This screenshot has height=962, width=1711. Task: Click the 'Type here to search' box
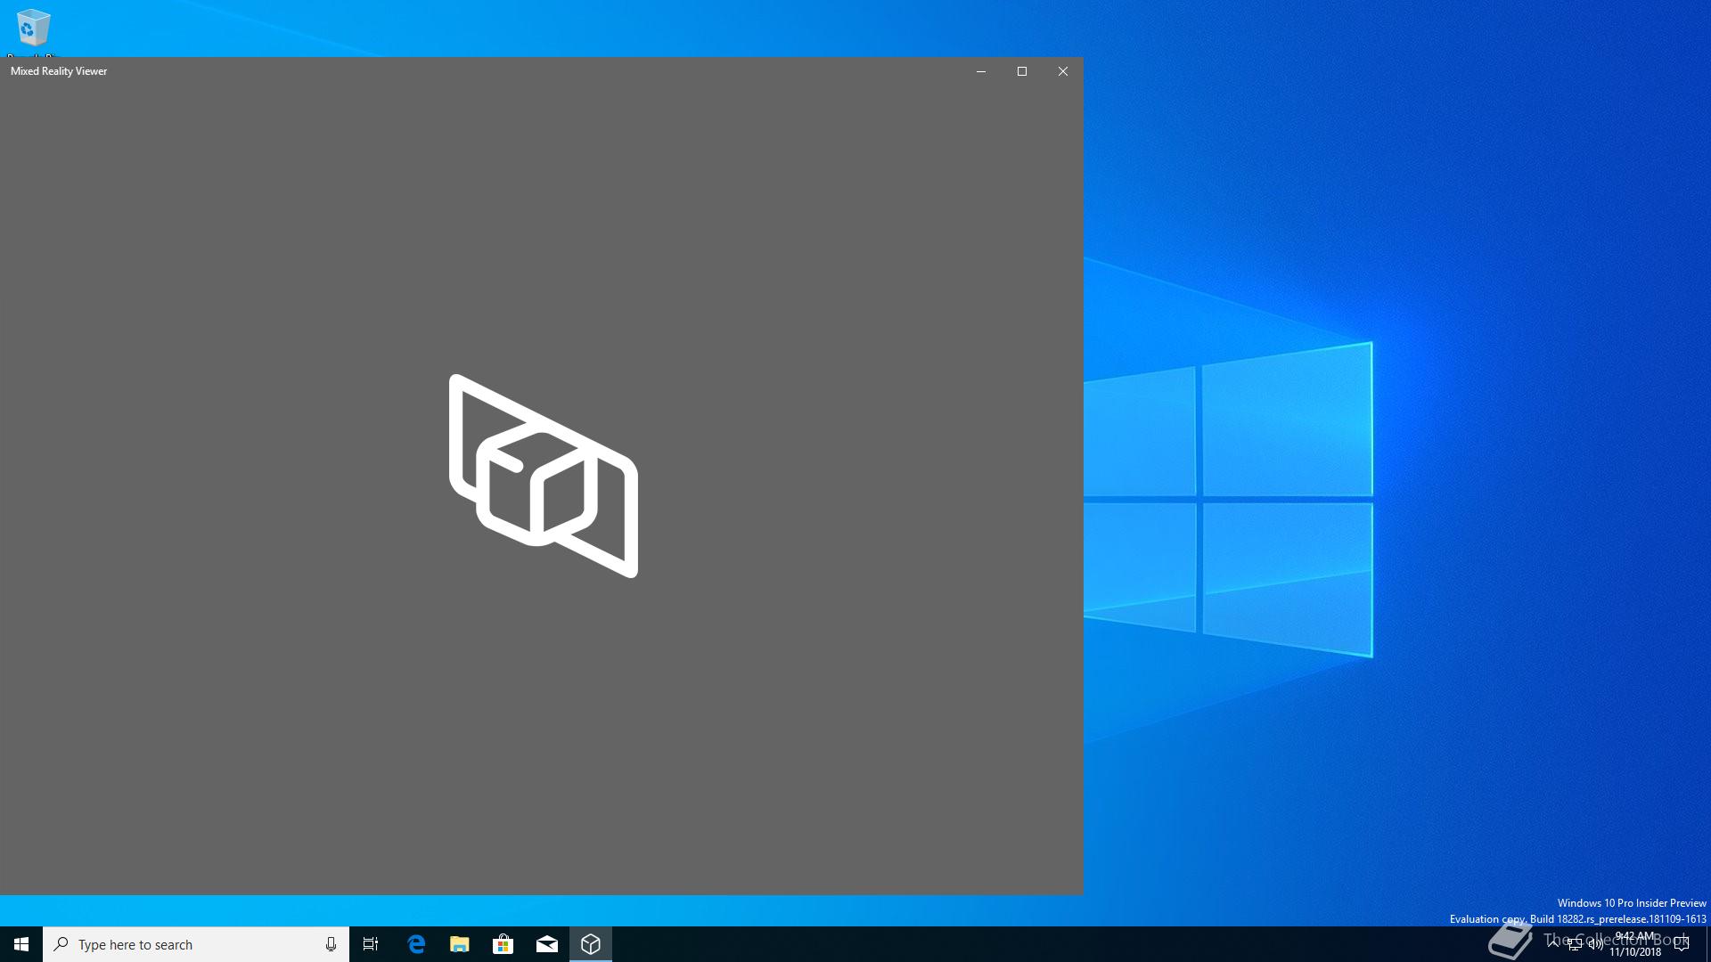pos(196,944)
